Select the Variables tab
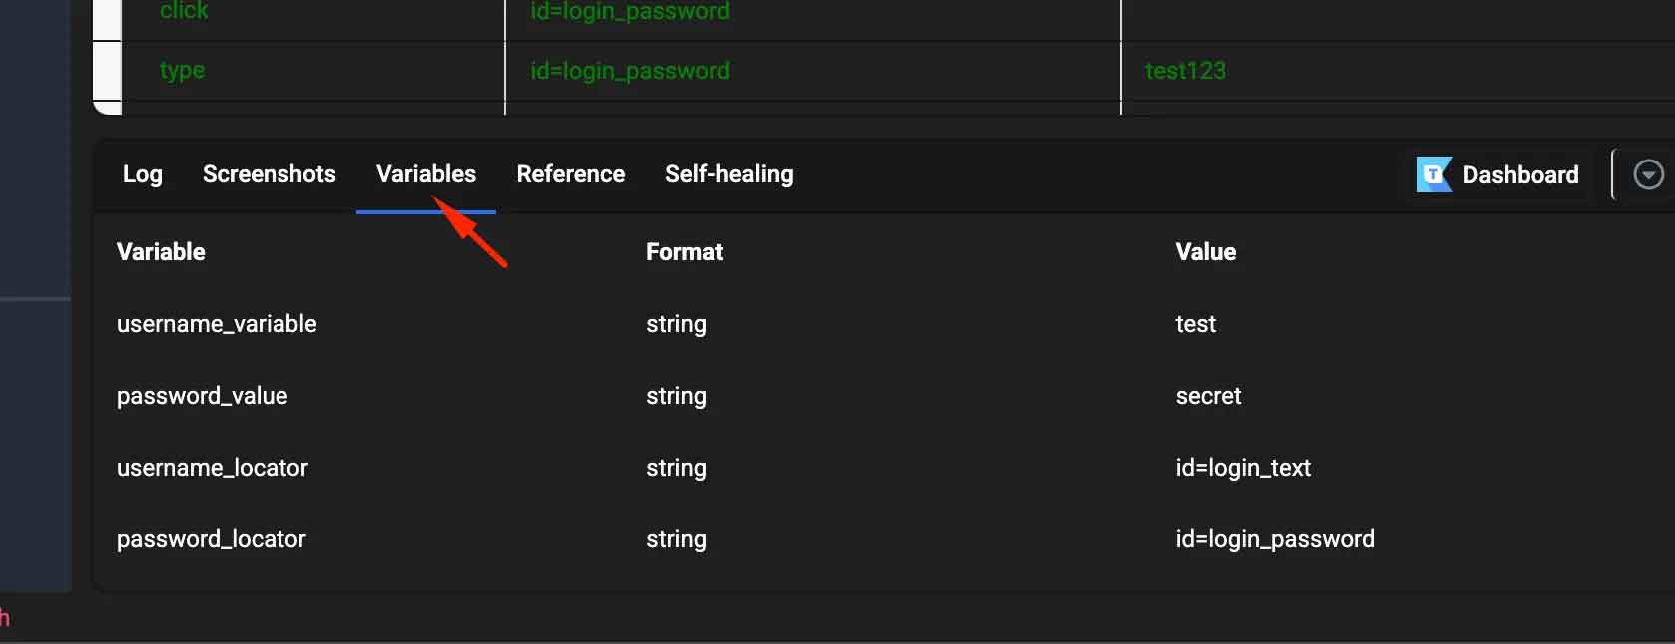Image resolution: width=1675 pixels, height=644 pixels. tap(426, 174)
